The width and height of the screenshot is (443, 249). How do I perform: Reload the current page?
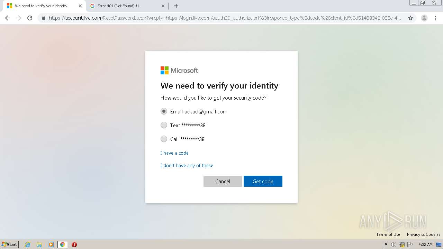coord(30,18)
